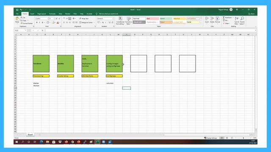271x152 pixels.
Task: Apply red font color
Action: [x=58, y=22]
